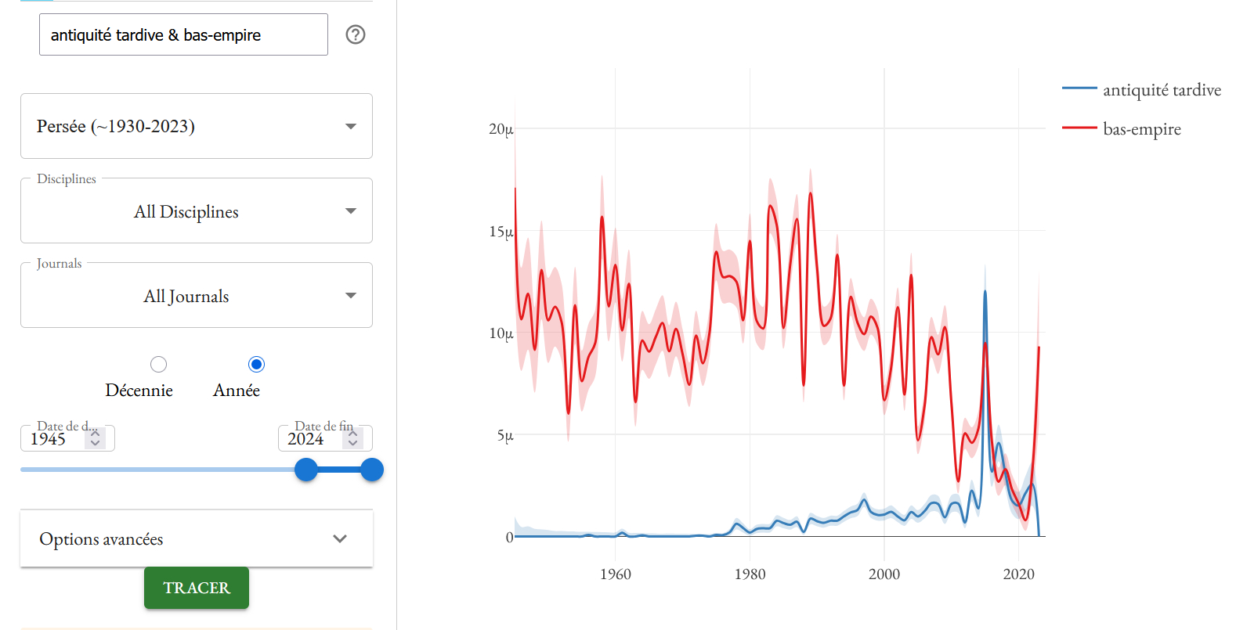Increase the end date with up arrow
The image size is (1236, 630).
point(352,433)
